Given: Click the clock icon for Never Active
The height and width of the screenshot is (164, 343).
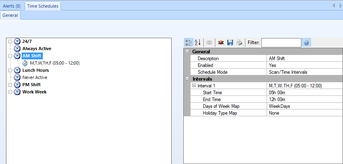Looking at the screenshot, I should 17,77.
